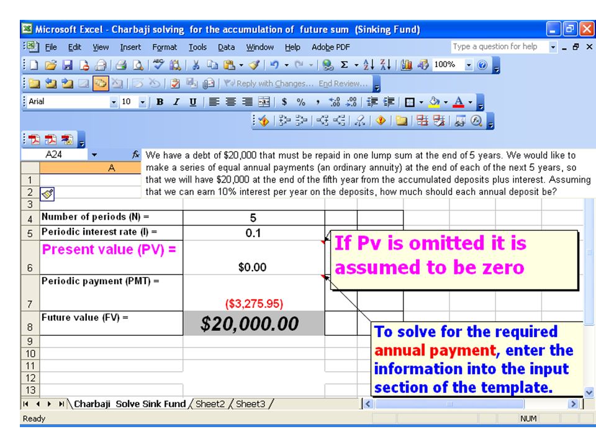
Task: Click the horizontal scrollbar thumb
Action: 449,404
